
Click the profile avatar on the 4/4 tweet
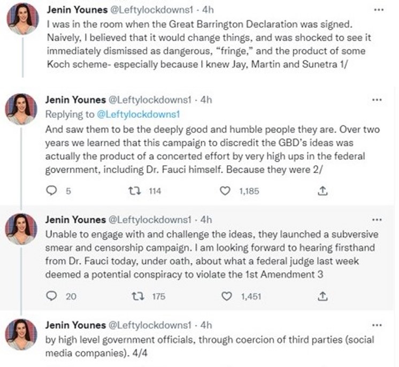[x=21, y=334]
